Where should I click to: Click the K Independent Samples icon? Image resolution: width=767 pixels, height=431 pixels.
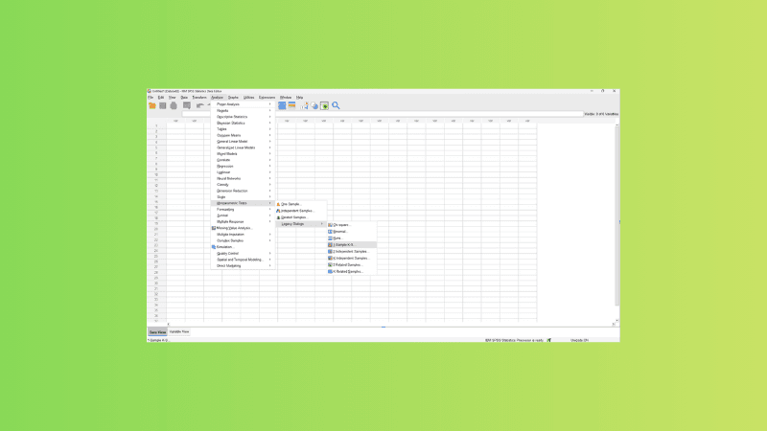[330, 258]
